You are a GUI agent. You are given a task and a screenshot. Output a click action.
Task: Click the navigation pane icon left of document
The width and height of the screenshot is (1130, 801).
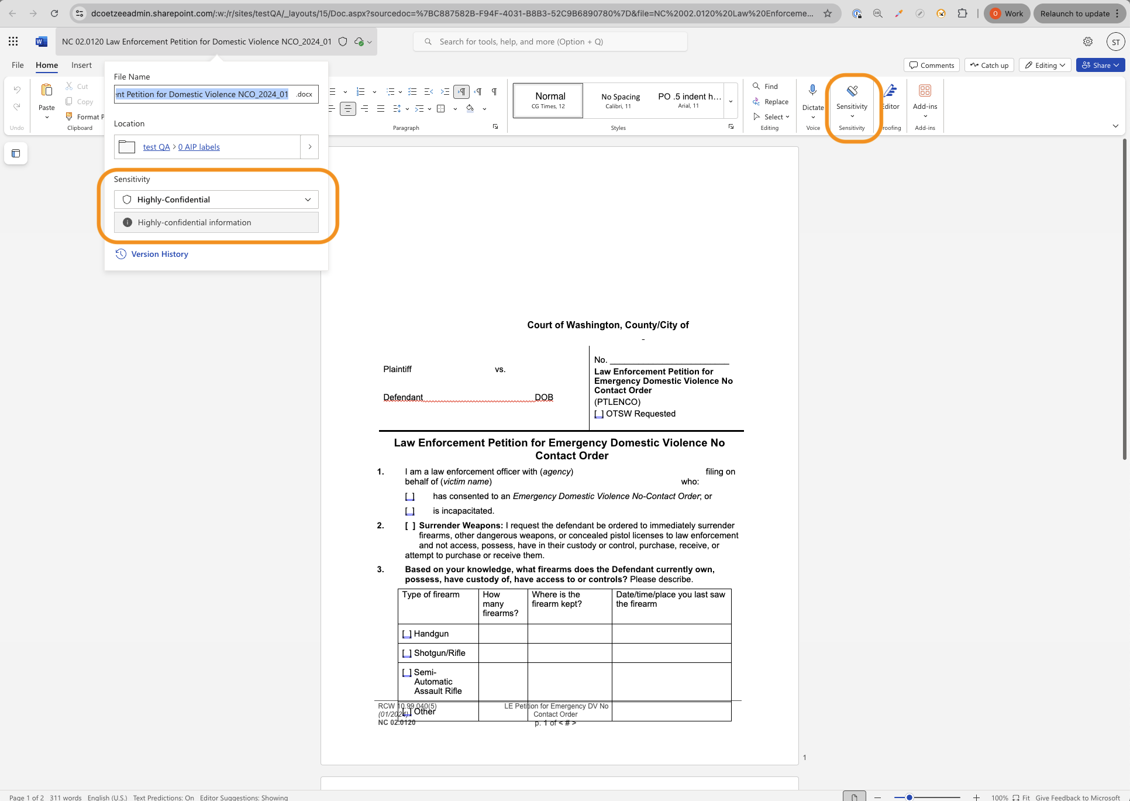click(x=16, y=153)
